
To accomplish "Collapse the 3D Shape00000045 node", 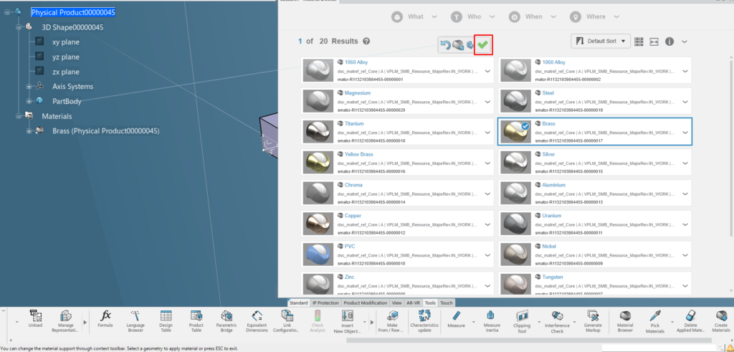I will pyautogui.click(x=19, y=27).
